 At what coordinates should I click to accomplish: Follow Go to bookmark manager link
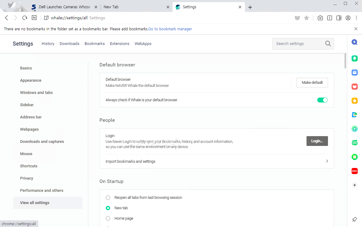[170, 29]
